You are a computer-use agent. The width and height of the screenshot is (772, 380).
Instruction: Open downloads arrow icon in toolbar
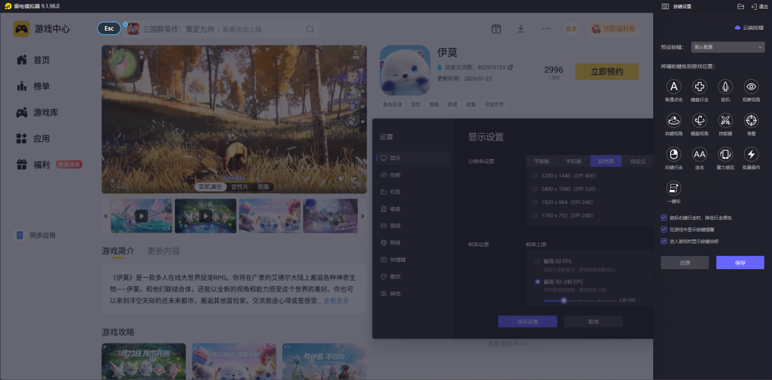(x=521, y=29)
